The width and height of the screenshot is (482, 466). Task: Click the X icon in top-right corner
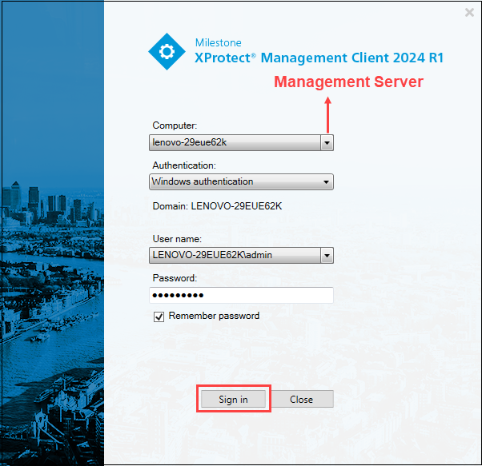pos(469,12)
